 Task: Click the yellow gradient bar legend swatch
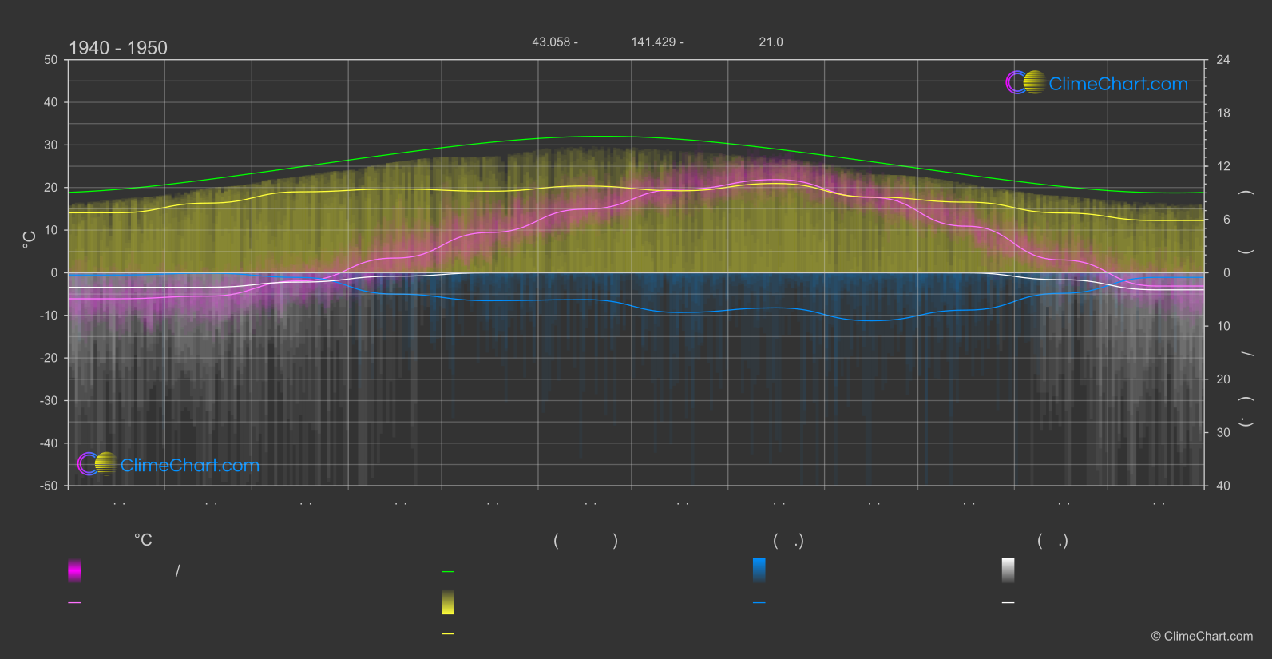pyautogui.click(x=448, y=602)
